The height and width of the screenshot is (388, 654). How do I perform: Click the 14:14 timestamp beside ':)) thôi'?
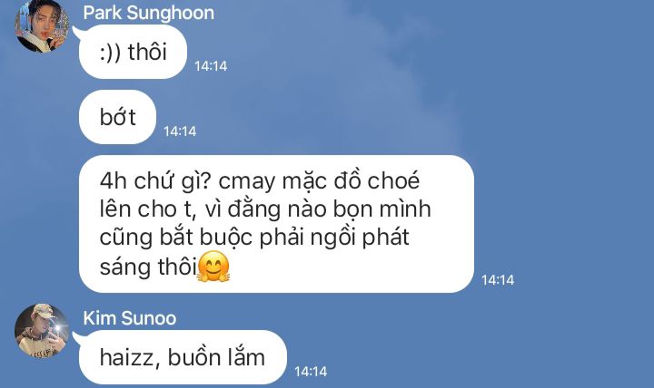point(211,66)
